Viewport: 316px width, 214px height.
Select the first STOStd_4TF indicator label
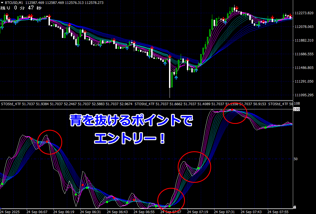coord(11,104)
